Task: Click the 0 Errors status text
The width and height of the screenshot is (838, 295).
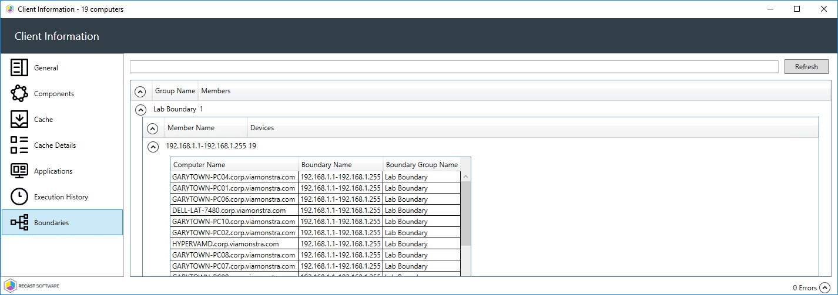Action: pos(805,288)
